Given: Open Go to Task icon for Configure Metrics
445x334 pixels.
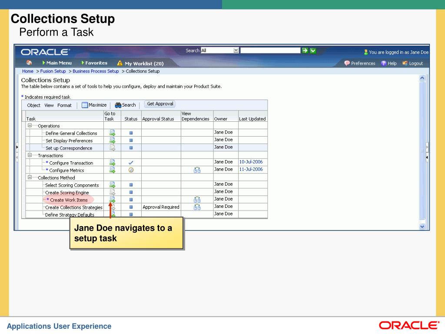Looking at the screenshot, I should [x=113, y=170].
